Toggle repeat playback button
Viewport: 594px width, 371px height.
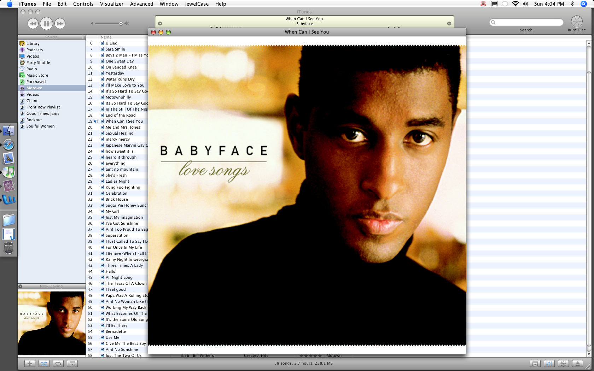(x=58, y=364)
